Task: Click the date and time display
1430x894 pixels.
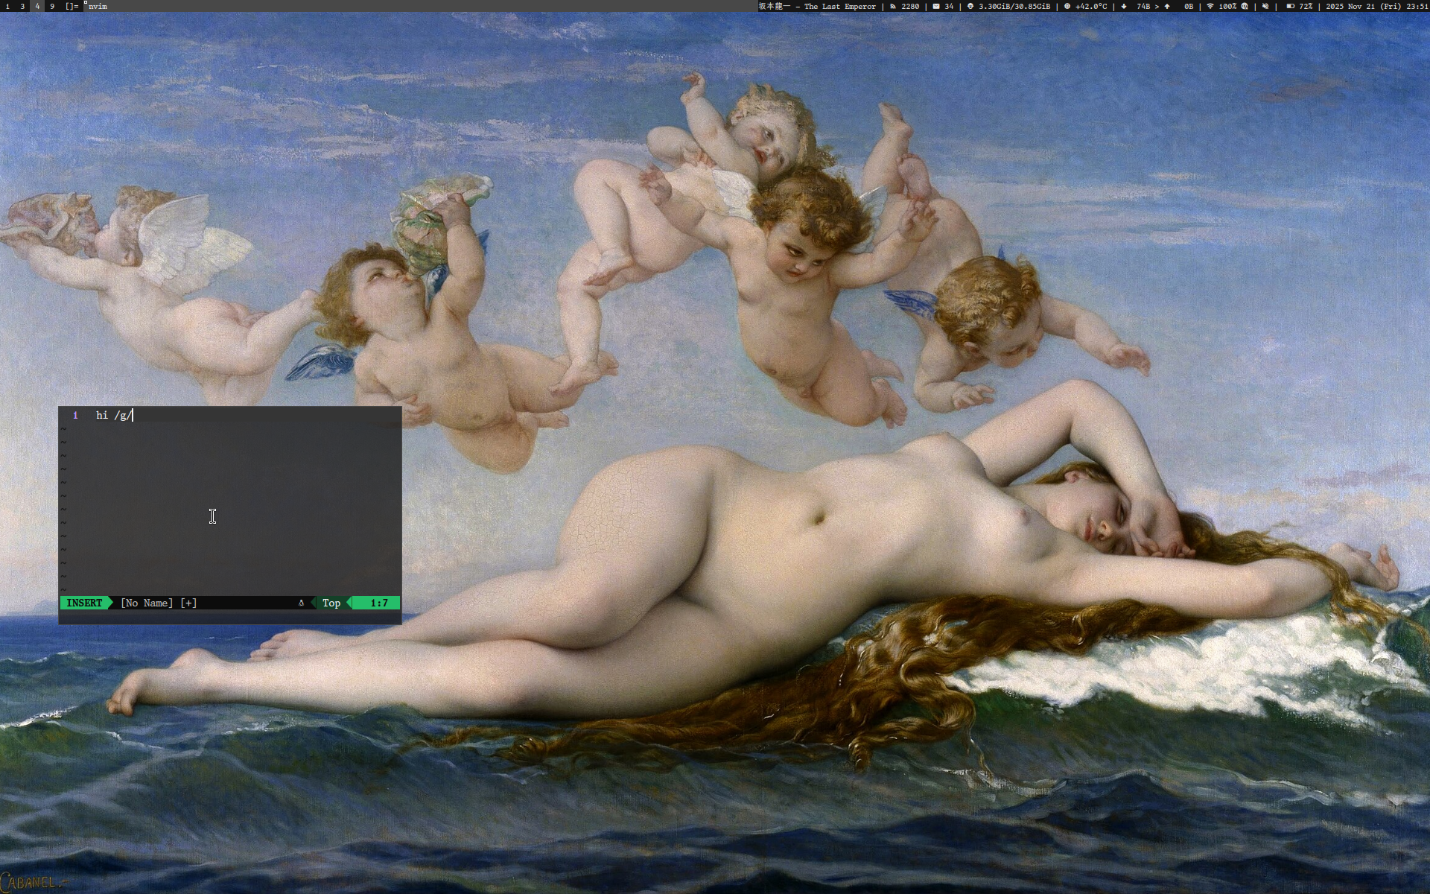Action: pos(1376,6)
